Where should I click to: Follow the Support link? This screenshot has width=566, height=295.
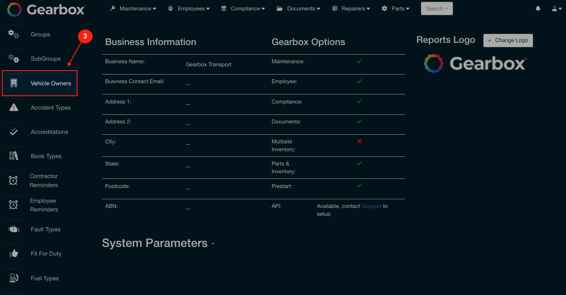(372, 206)
